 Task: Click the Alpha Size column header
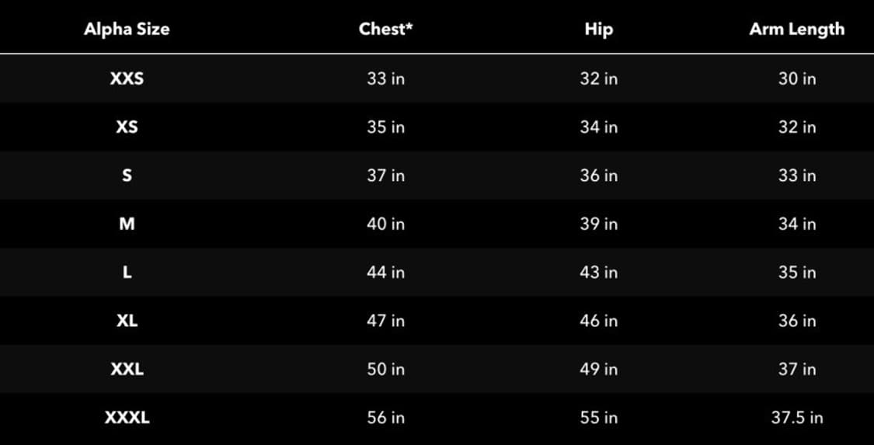click(x=127, y=30)
